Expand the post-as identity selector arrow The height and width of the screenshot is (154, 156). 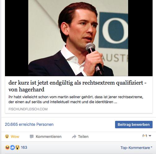(150, 136)
